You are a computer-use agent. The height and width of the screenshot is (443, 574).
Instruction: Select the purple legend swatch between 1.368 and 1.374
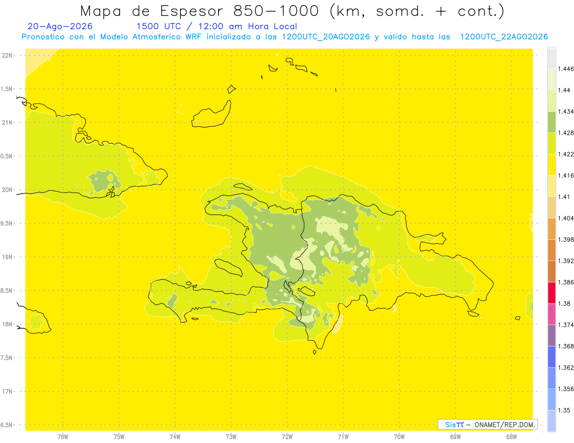552,335
